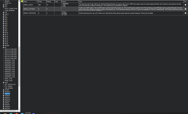
Task: Select RC16 in the parameter tree
Action: coord(6,44)
